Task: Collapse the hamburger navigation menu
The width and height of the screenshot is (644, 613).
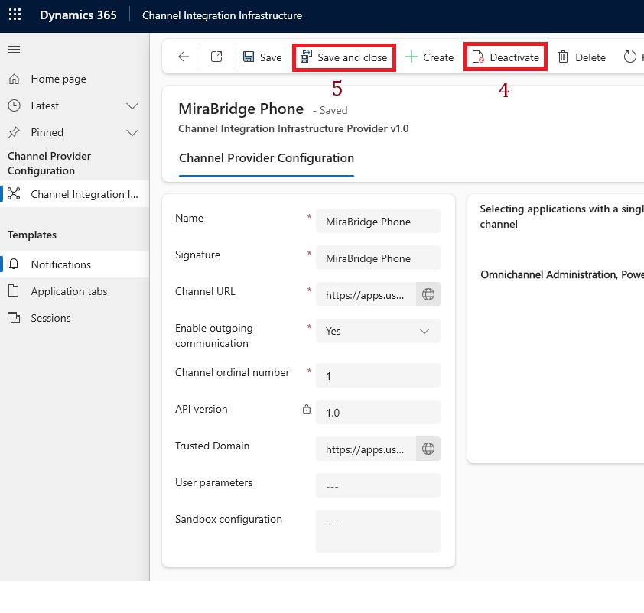Action: [x=14, y=50]
